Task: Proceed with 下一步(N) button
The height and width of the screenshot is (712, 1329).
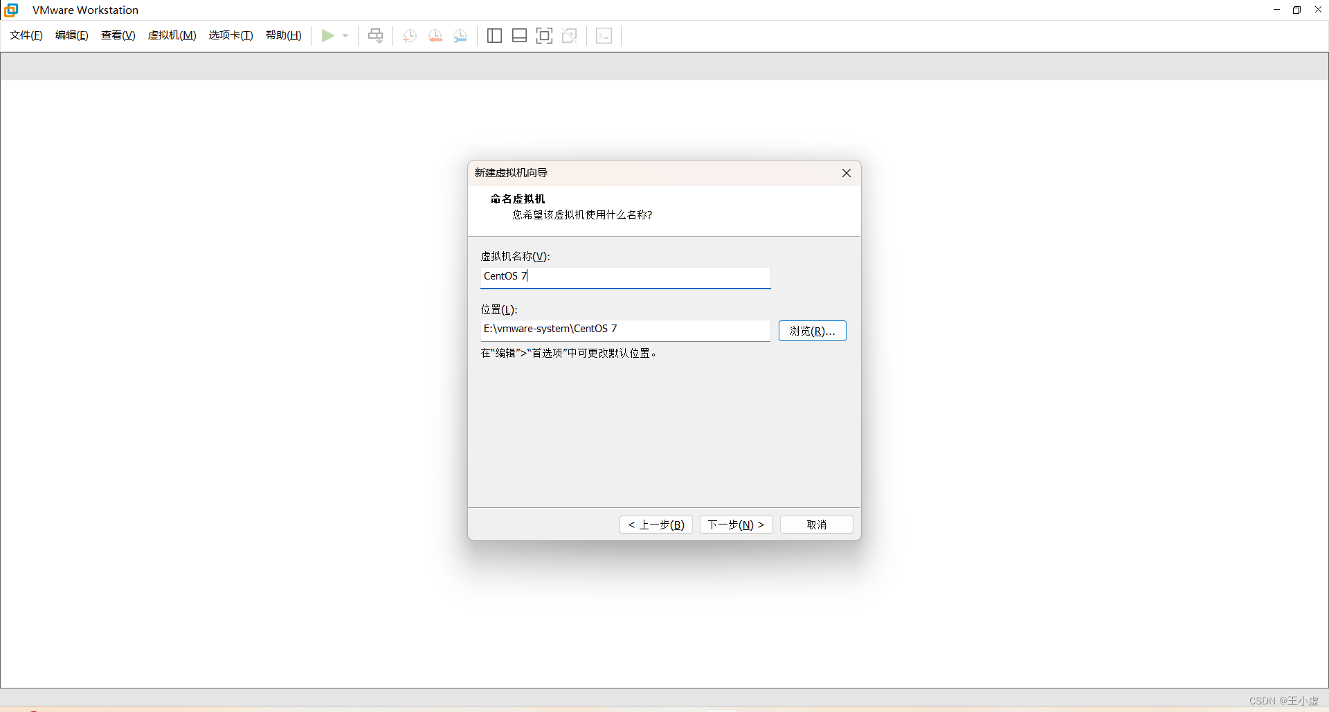Action: point(736,524)
